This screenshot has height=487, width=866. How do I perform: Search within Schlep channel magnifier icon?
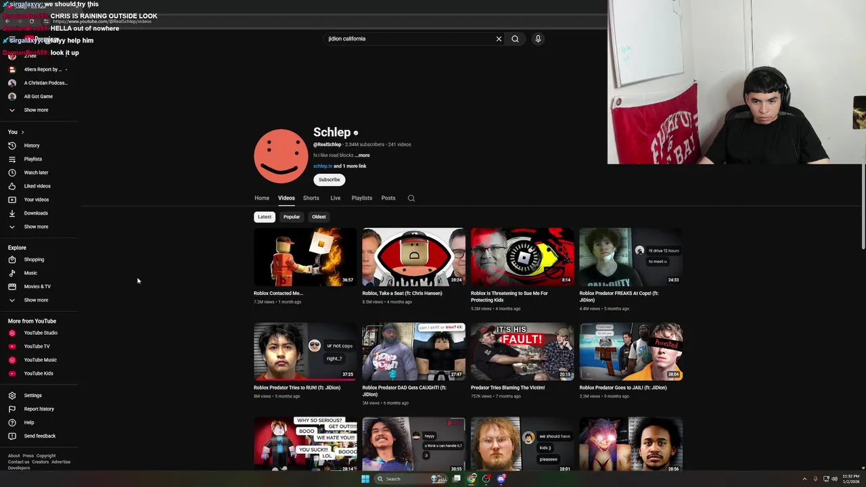pos(411,198)
